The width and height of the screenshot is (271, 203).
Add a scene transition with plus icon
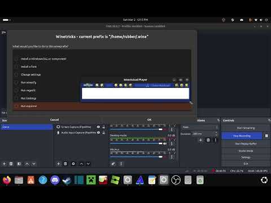pyautogui.click(x=200, y=140)
